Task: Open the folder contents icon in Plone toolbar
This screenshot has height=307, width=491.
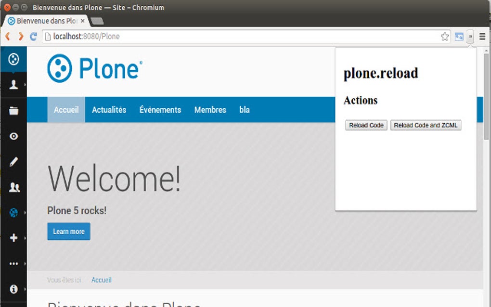Action: coord(13,110)
